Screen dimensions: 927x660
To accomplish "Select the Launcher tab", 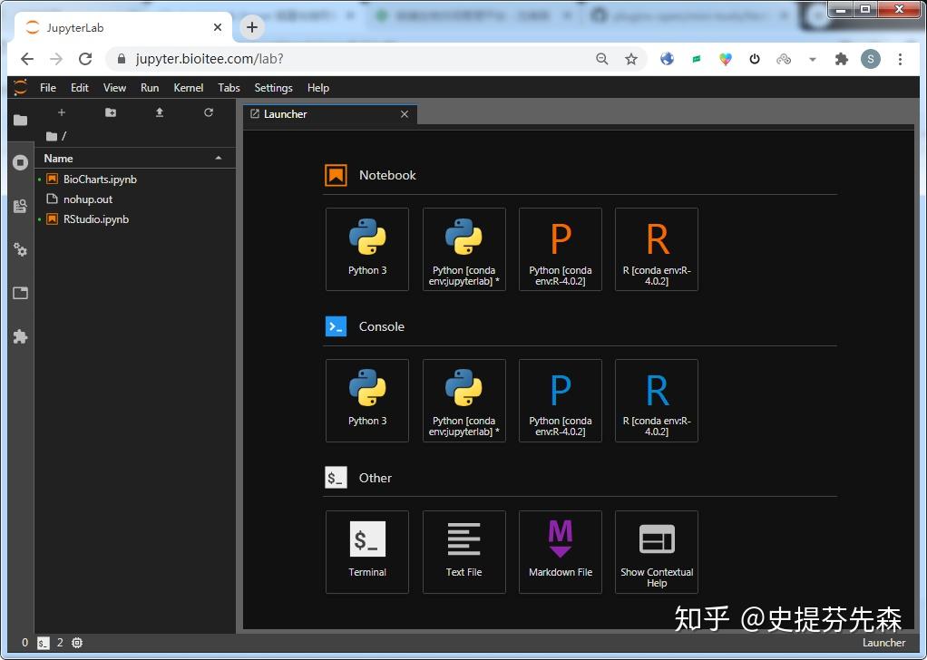I will (284, 114).
